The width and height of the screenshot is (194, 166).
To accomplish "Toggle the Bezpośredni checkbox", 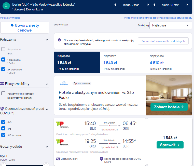I will 3,49.
